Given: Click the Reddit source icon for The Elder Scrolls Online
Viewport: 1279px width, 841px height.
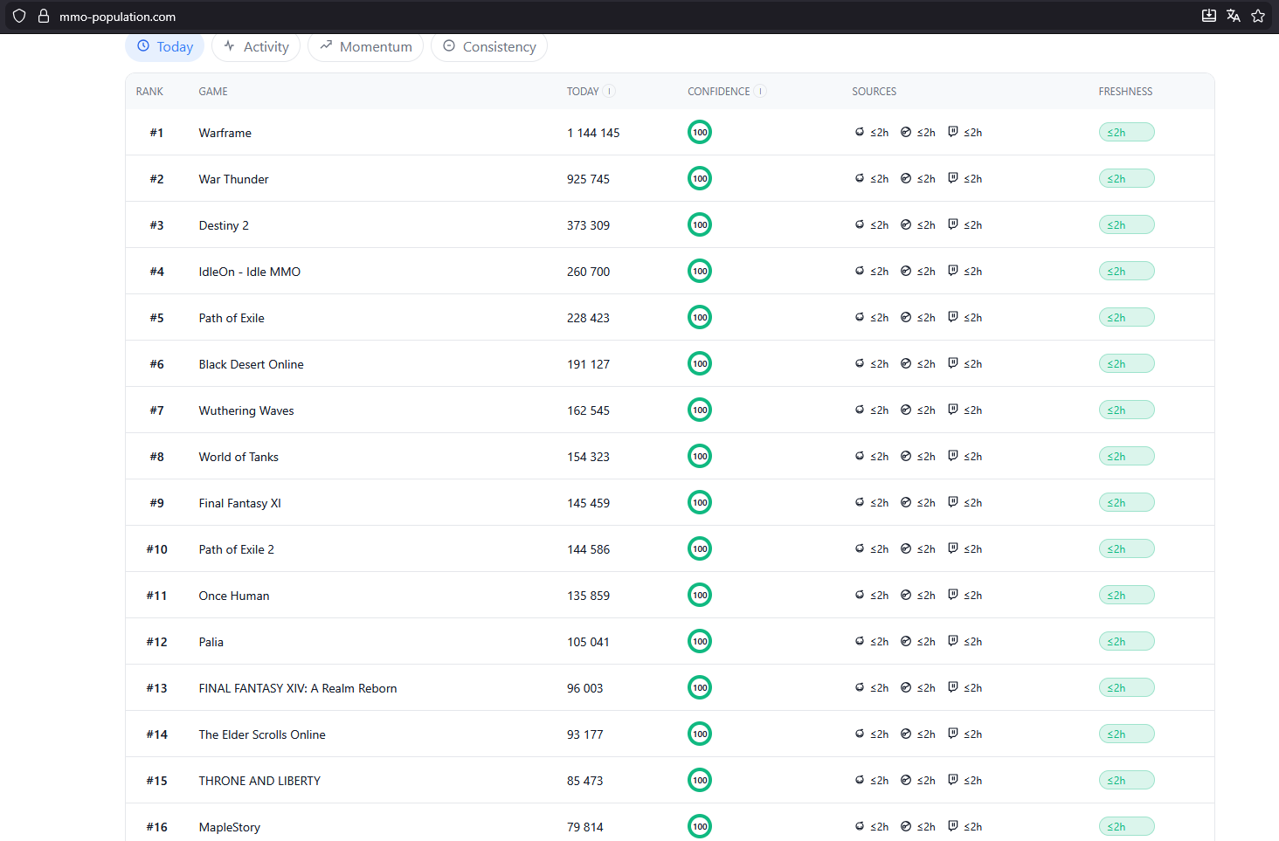Looking at the screenshot, I should coord(860,734).
